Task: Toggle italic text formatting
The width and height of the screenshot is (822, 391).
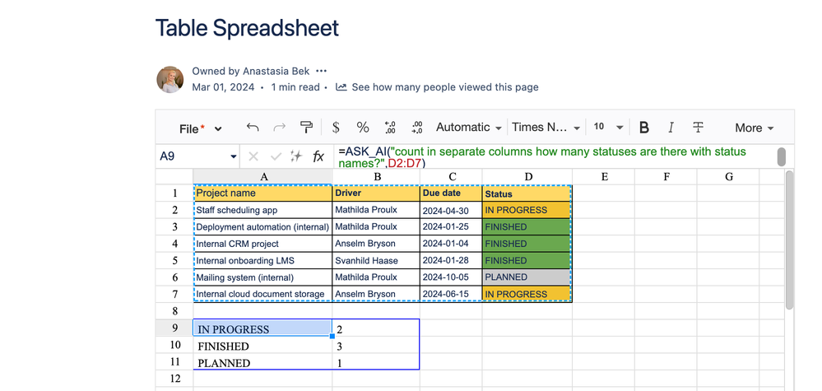Action: tap(671, 128)
